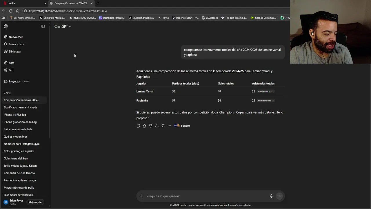Open chat 'Color grading en español'
Image resolution: width=371 pixels, height=209 pixels.
(19, 151)
